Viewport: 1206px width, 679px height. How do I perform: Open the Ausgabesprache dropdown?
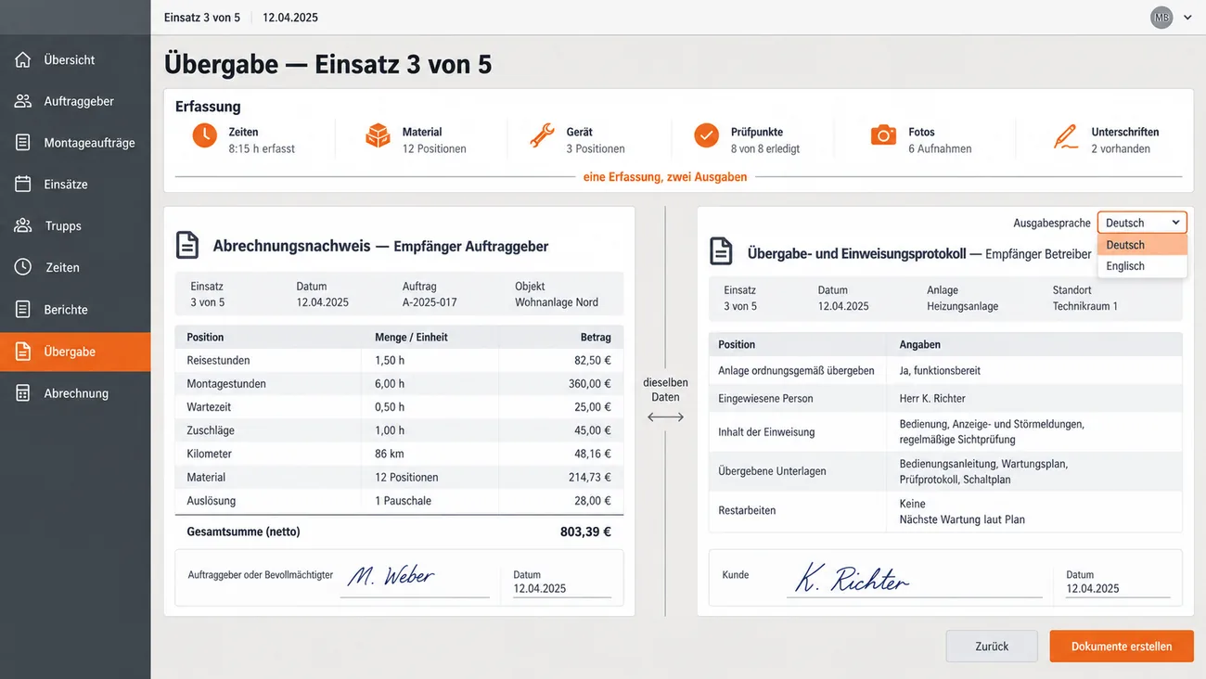[x=1142, y=223]
